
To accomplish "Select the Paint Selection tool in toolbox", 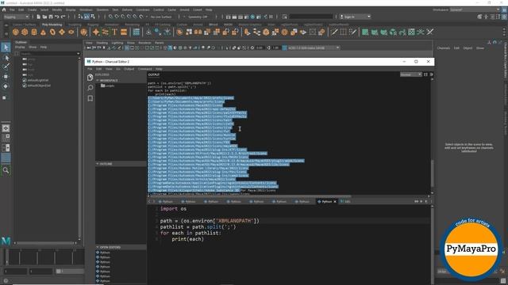I will (6, 66).
